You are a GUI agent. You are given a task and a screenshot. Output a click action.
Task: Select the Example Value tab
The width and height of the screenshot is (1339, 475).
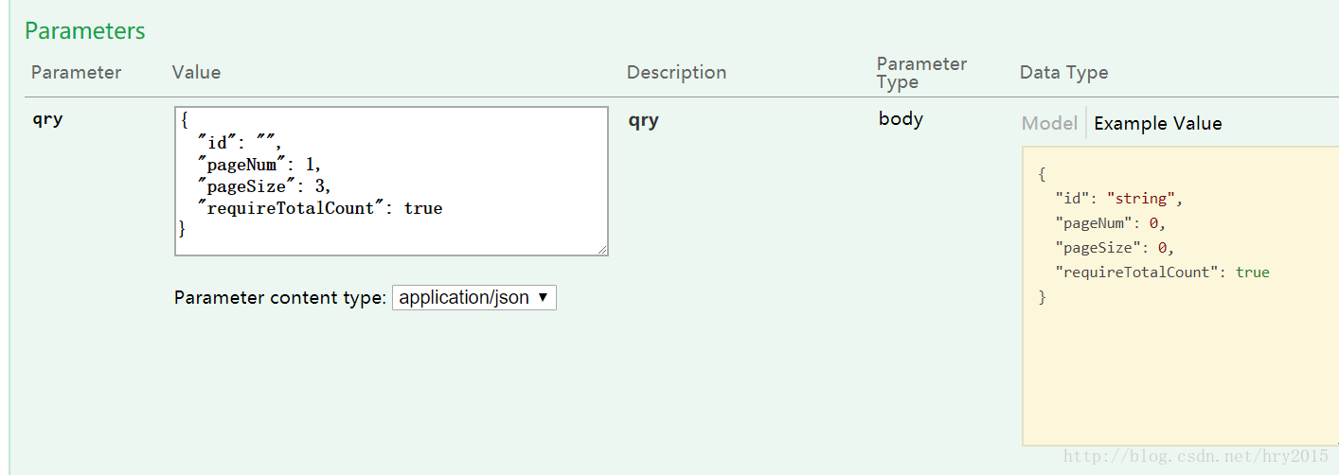coord(1157,123)
